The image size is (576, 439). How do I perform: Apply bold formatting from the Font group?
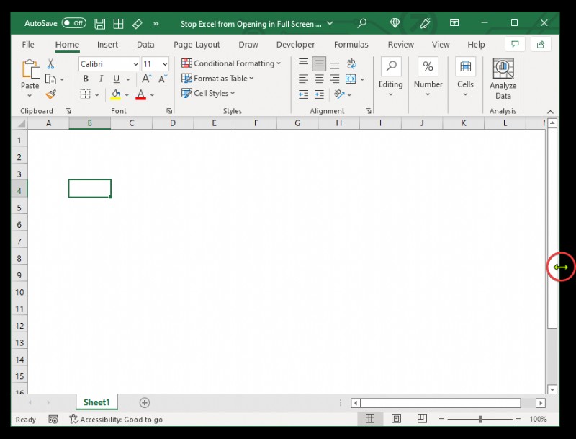click(x=86, y=79)
